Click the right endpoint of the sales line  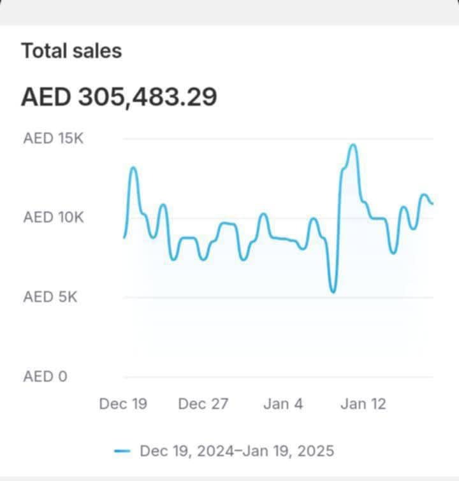(x=432, y=203)
